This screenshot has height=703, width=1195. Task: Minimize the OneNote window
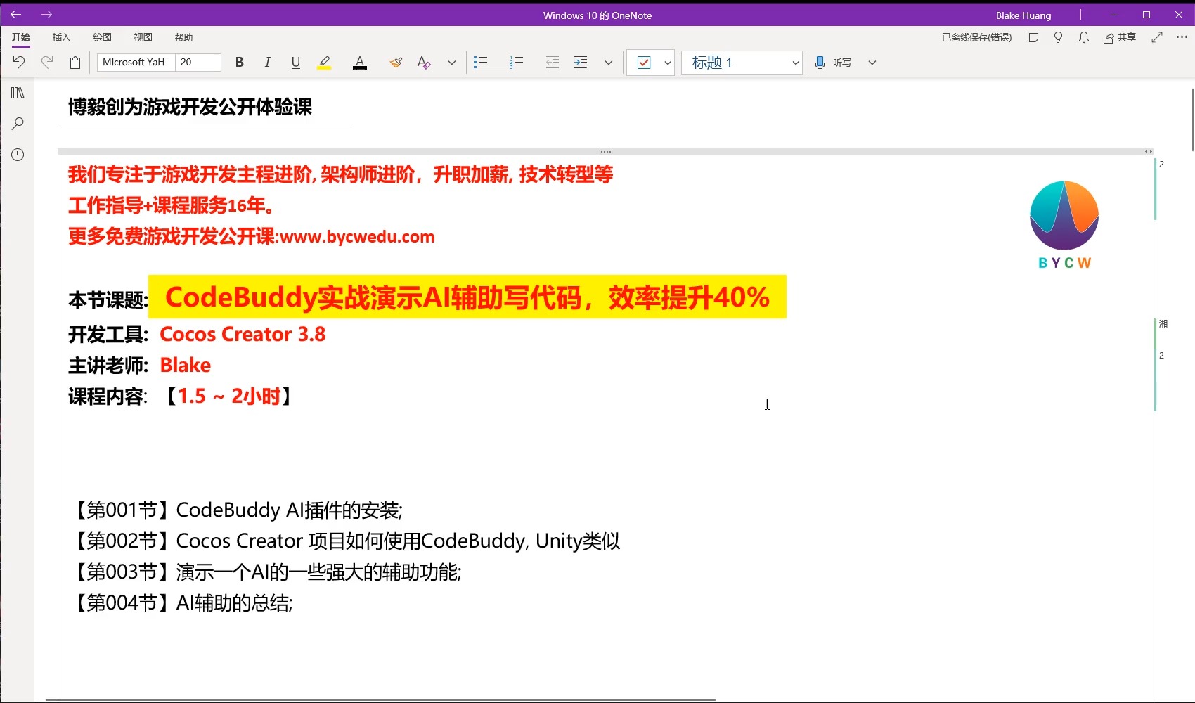(1114, 15)
